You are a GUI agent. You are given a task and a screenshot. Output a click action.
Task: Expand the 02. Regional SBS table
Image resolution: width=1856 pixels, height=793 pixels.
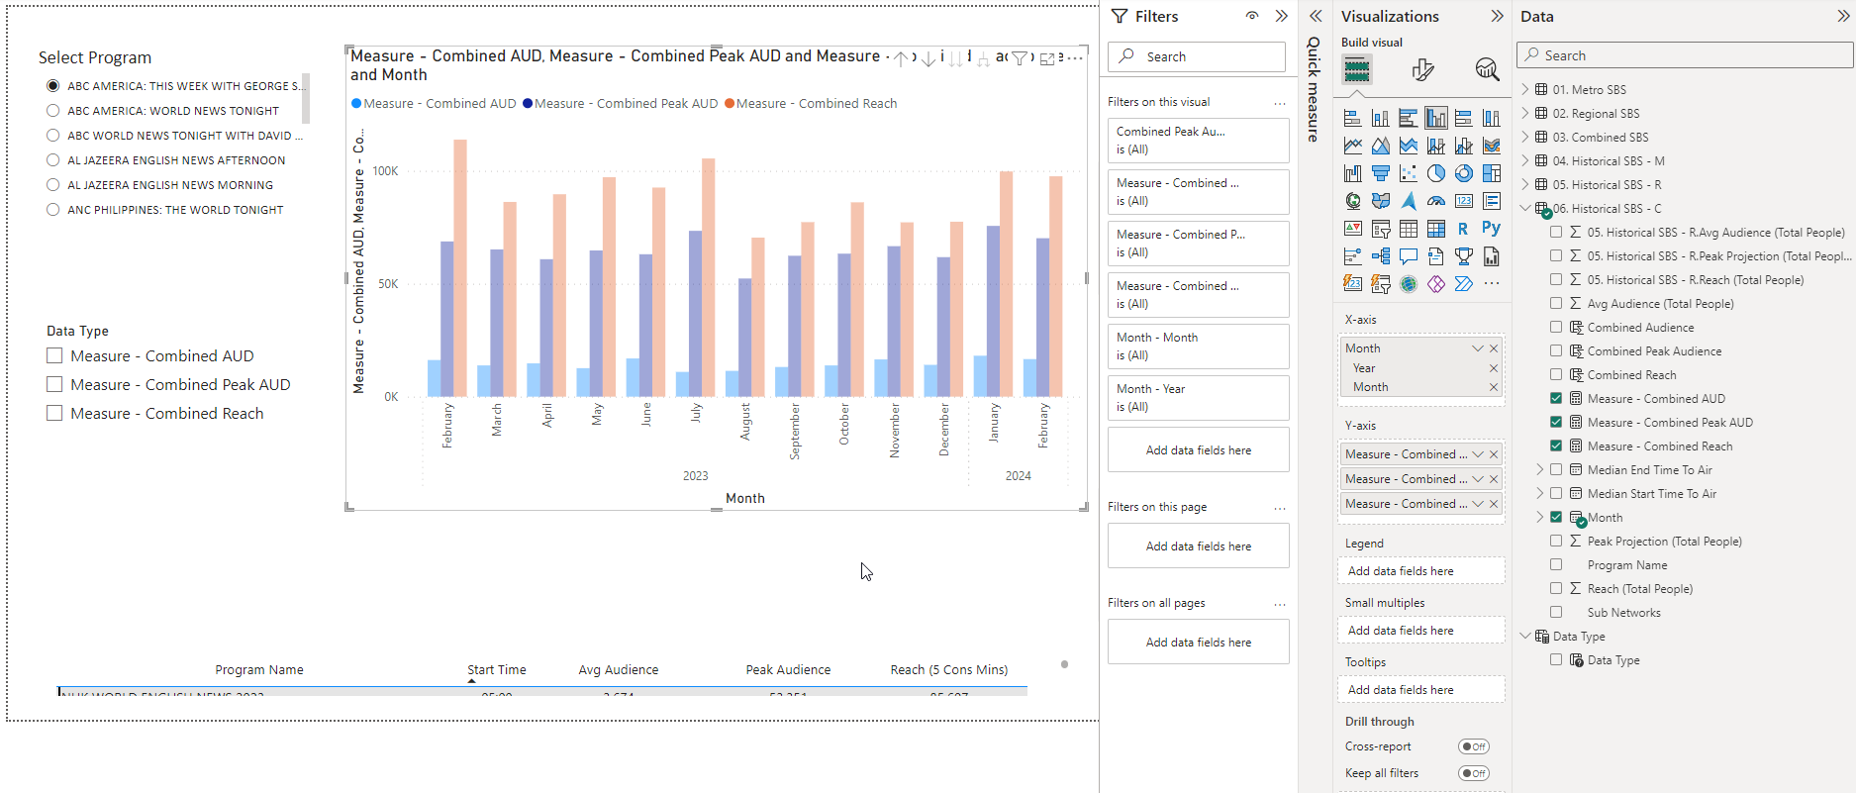tap(1525, 113)
